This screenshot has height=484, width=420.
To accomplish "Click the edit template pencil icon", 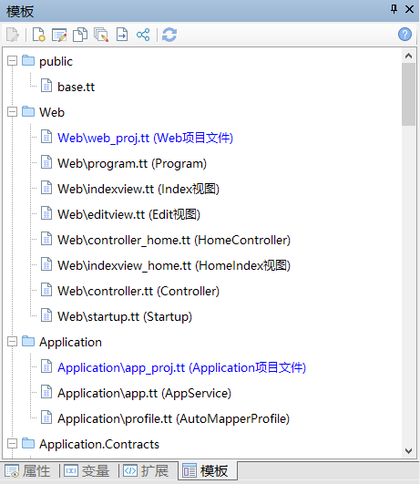I will click(x=59, y=35).
